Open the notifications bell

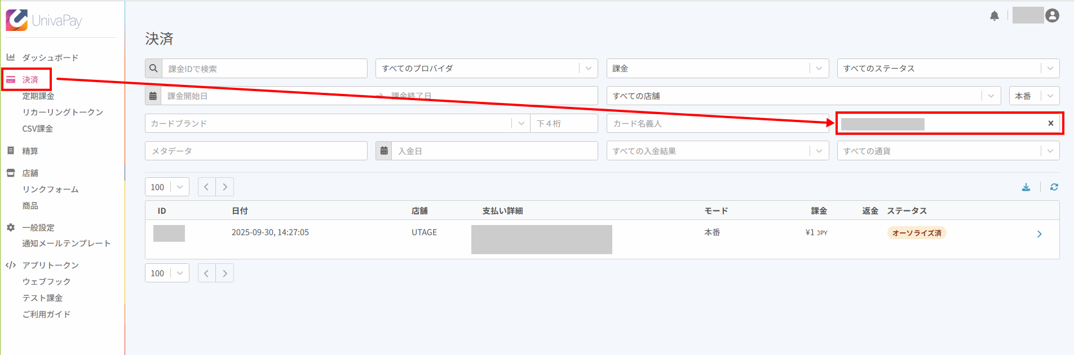pos(995,16)
